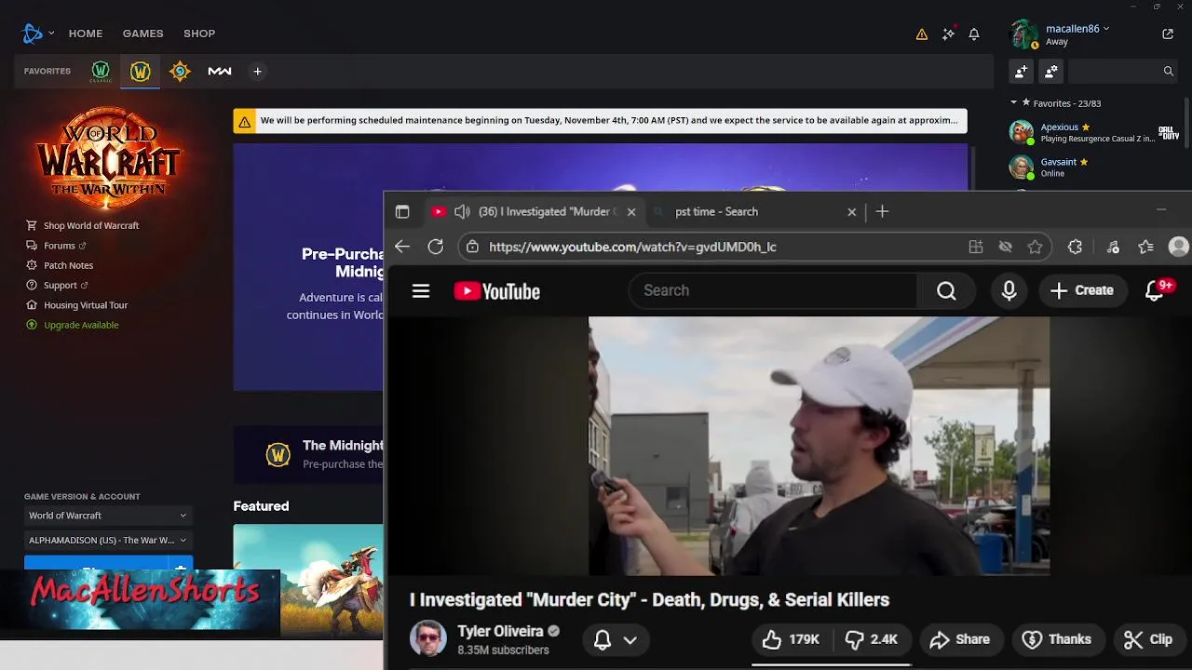Open Housing Virtual Tour link
The height and width of the screenshot is (670, 1192).
pyautogui.click(x=86, y=305)
